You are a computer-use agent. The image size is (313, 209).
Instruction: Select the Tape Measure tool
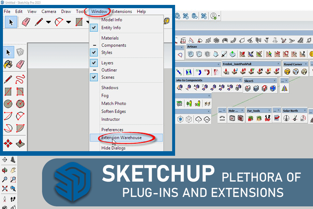tap(167, 21)
